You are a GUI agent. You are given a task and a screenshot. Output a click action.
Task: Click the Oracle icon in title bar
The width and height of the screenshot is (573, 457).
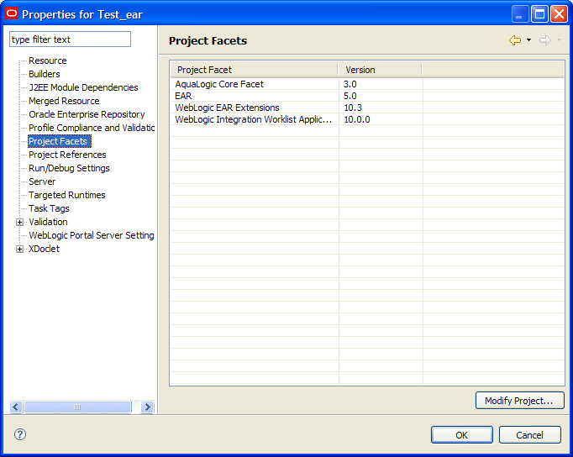pos(12,14)
